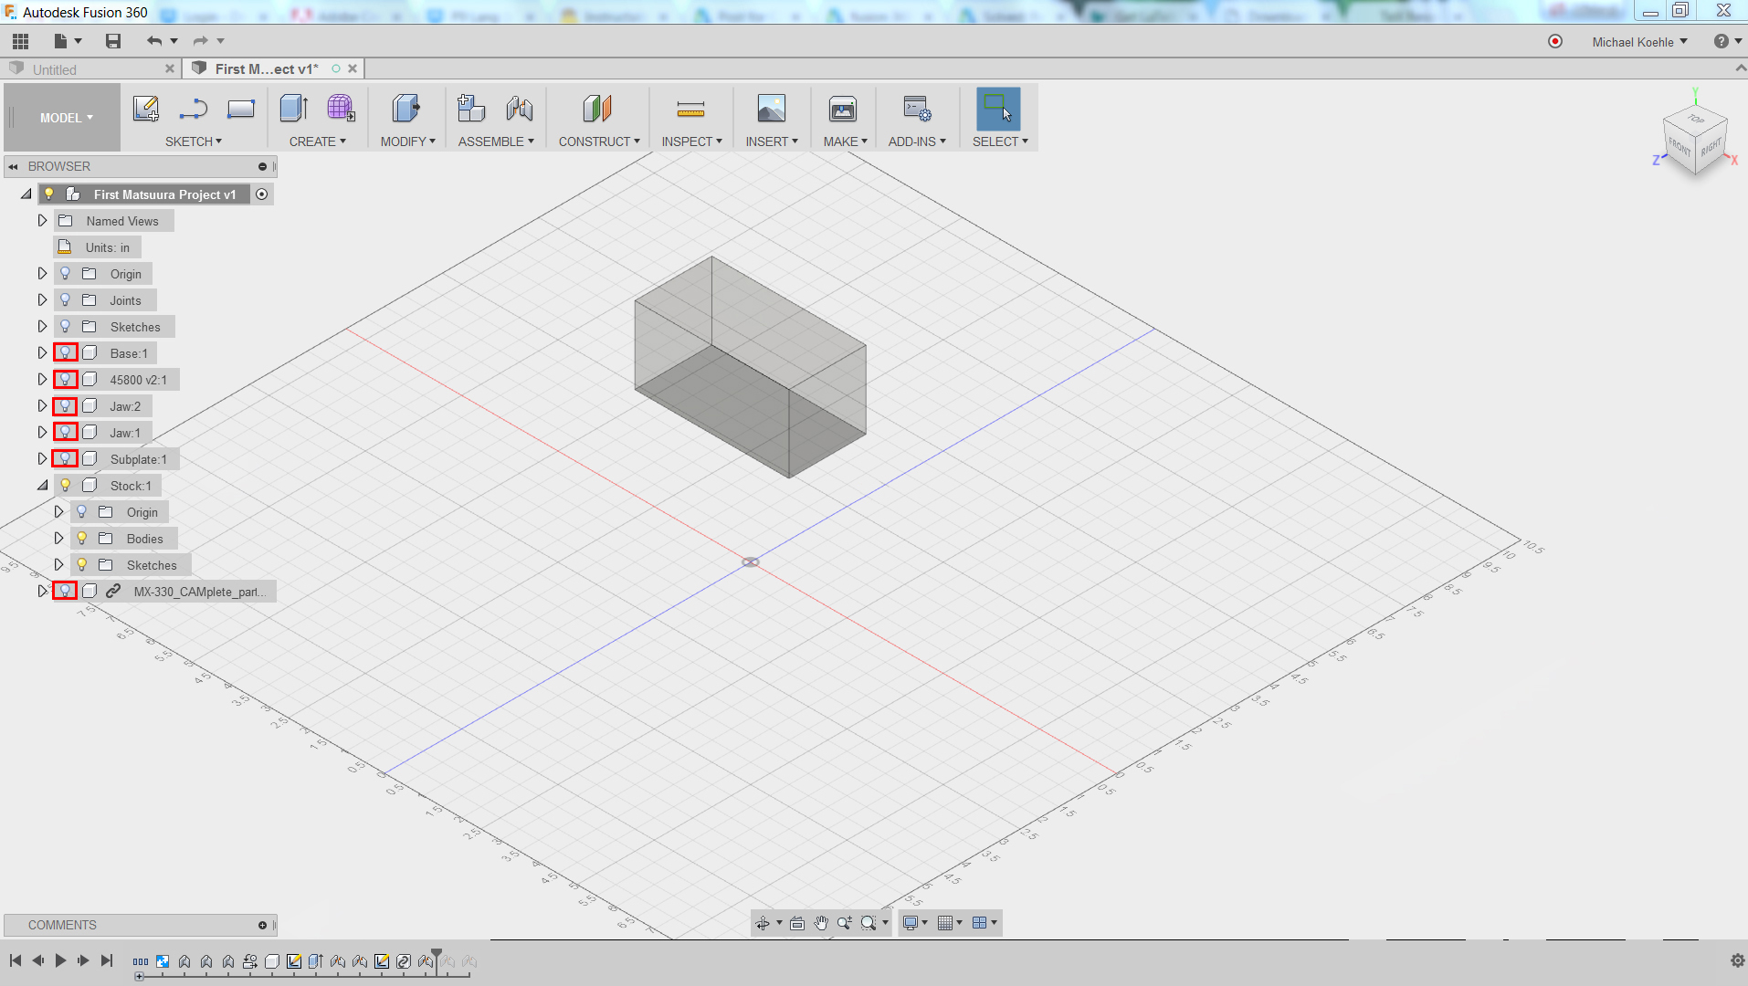Switch to the Untitled document tab
This screenshot has height=986, width=1748.
(x=55, y=69)
